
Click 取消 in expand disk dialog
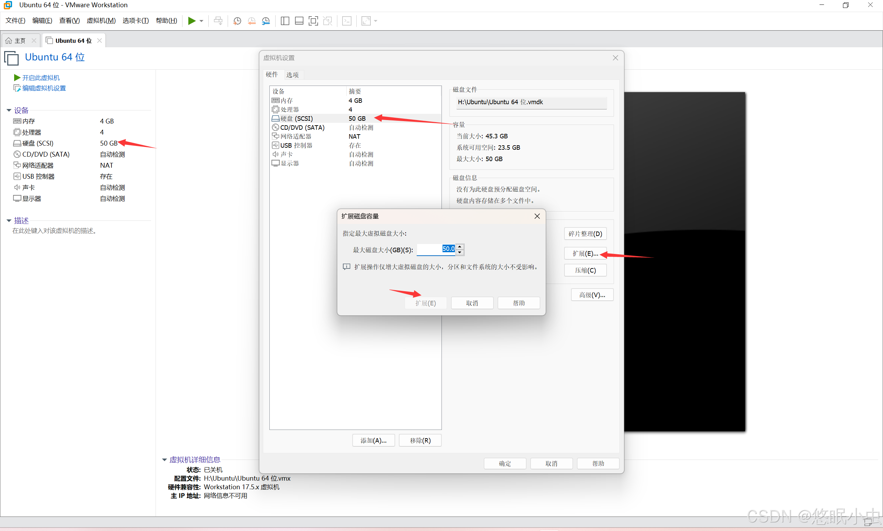pos(472,303)
